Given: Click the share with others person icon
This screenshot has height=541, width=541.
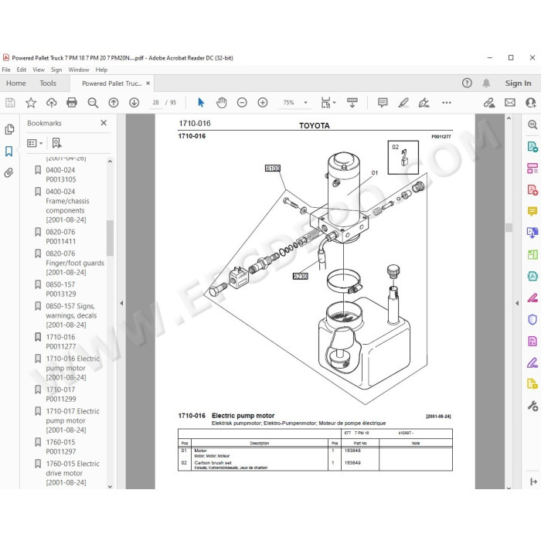Looking at the screenshot, I should 531,103.
